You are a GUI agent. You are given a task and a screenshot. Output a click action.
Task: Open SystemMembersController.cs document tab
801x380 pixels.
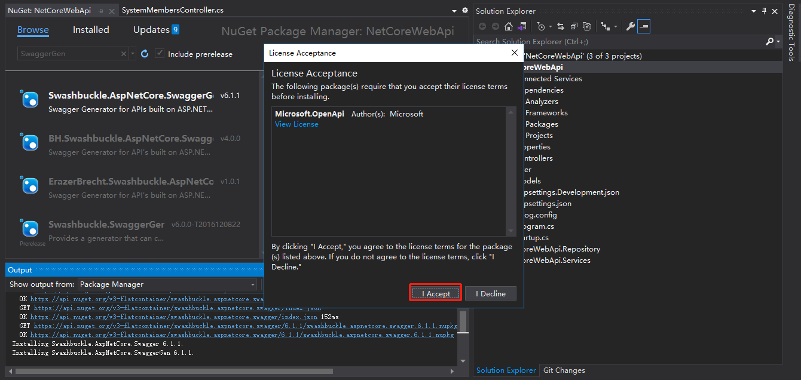pos(172,10)
